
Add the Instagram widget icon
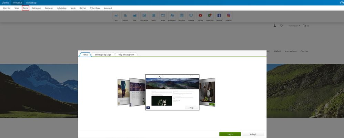[x=229, y=15]
